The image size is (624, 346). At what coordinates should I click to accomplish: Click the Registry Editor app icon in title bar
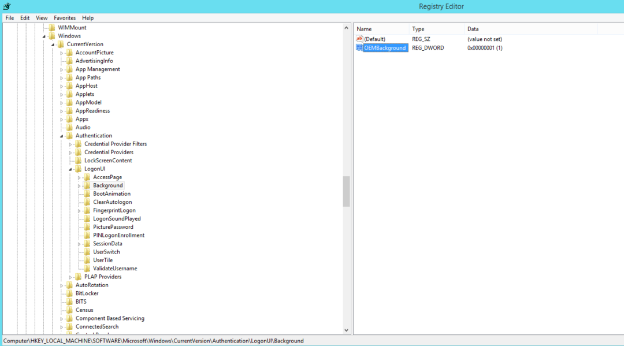6,6
